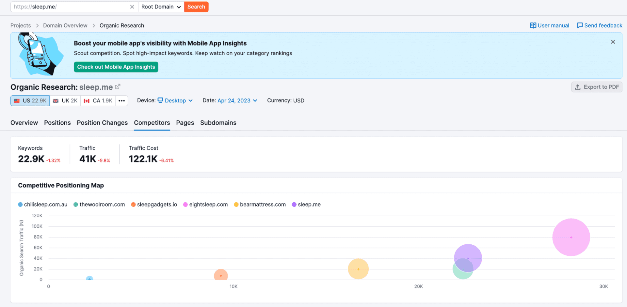Click Check out Mobile App Insights button
The image size is (627, 307).
coord(116,67)
